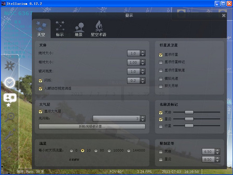The height and width of the screenshot is (175, 233).
Task: Open 折射/光吸收设置 button
Action: [92, 126]
